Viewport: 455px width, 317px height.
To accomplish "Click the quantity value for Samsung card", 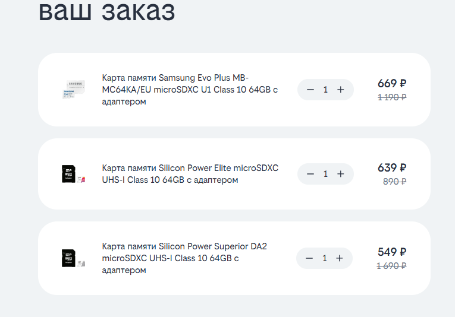I will point(325,90).
